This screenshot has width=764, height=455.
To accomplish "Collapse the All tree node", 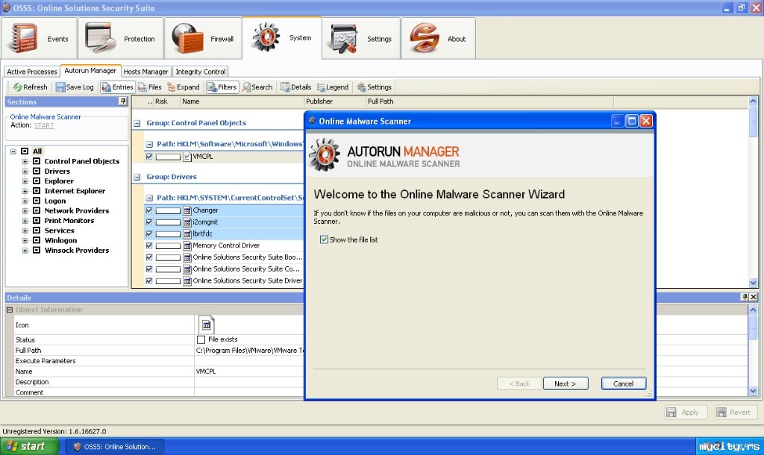I will coord(13,151).
